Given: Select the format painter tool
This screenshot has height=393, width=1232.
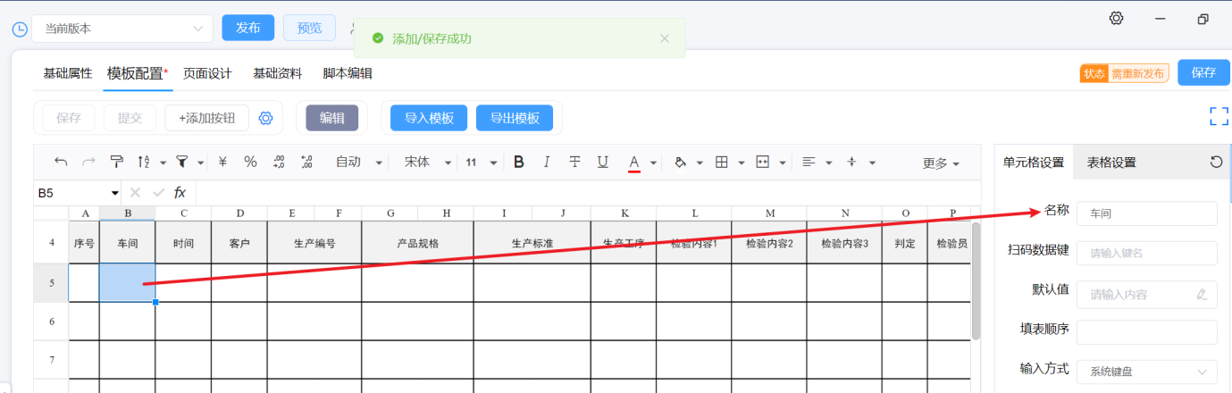Looking at the screenshot, I should point(116,162).
